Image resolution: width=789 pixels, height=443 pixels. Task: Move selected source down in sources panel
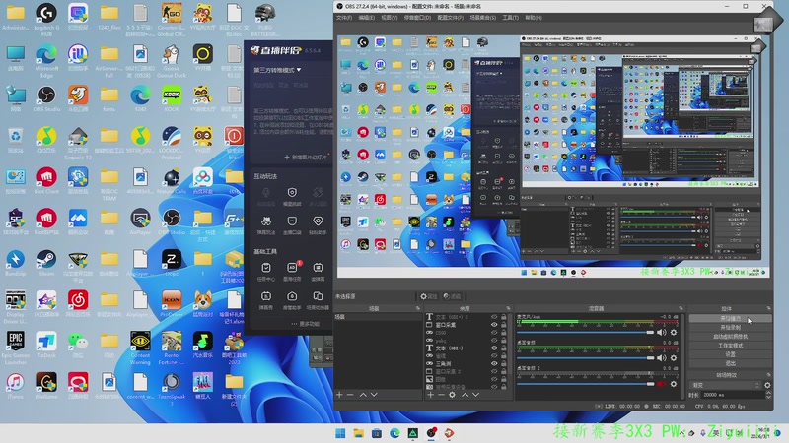[475, 395]
